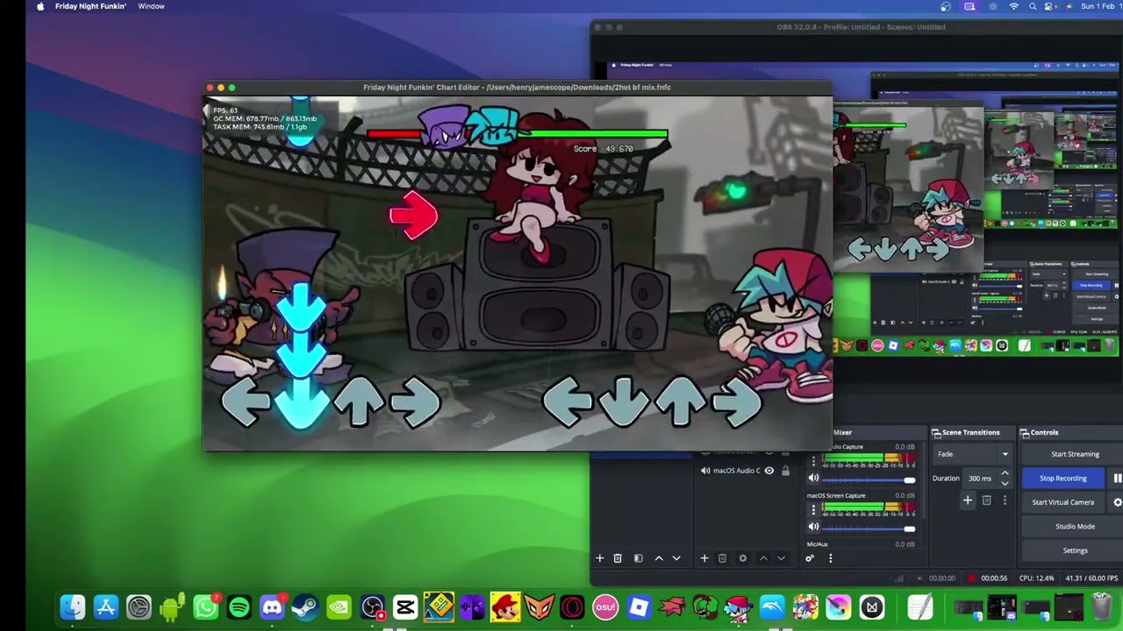The image size is (1123, 631).
Task: Open System Settings from the dock
Action: (x=139, y=606)
